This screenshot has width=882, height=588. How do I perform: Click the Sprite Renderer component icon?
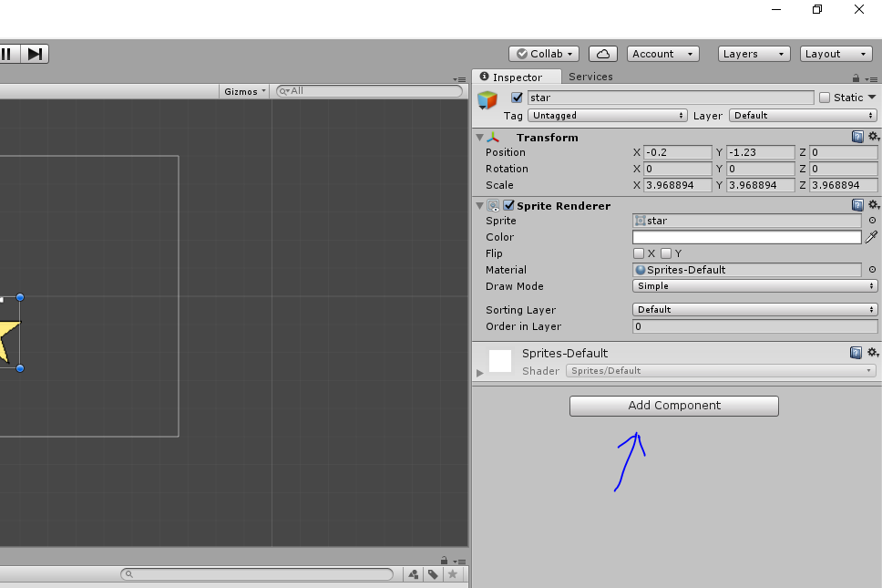(493, 206)
